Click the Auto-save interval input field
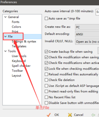Viewport: 99px width, 117px height. pos(97,12)
